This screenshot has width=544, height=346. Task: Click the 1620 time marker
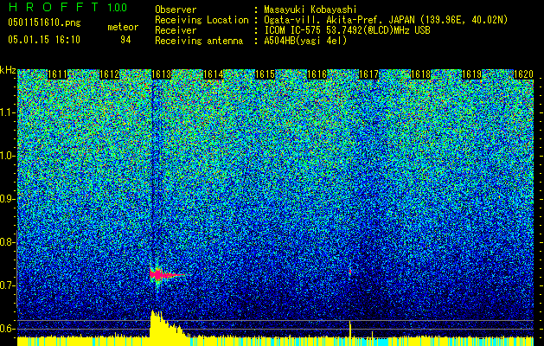[523, 74]
